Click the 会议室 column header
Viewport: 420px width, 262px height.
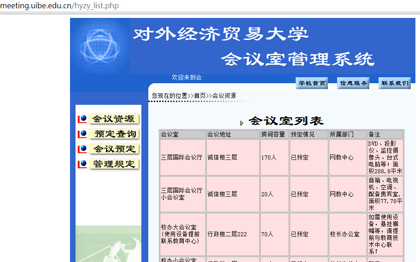(183, 135)
